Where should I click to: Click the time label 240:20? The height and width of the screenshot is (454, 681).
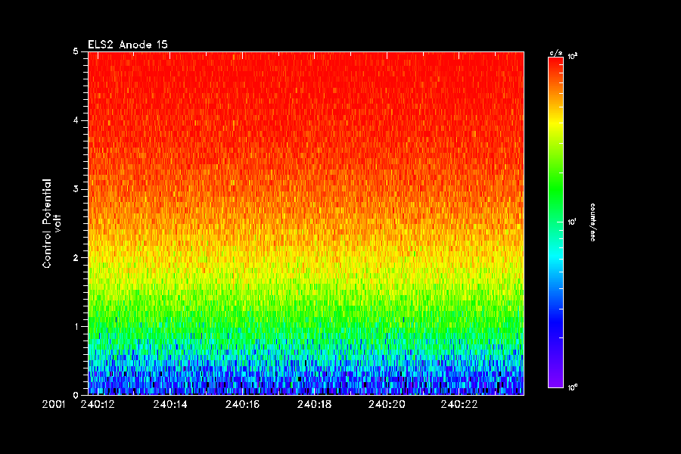387,405
